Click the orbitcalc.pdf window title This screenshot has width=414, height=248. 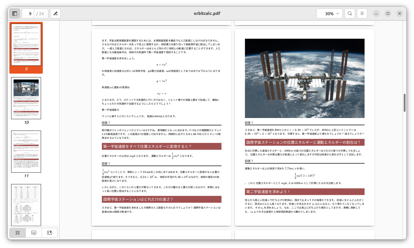pos(207,13)
